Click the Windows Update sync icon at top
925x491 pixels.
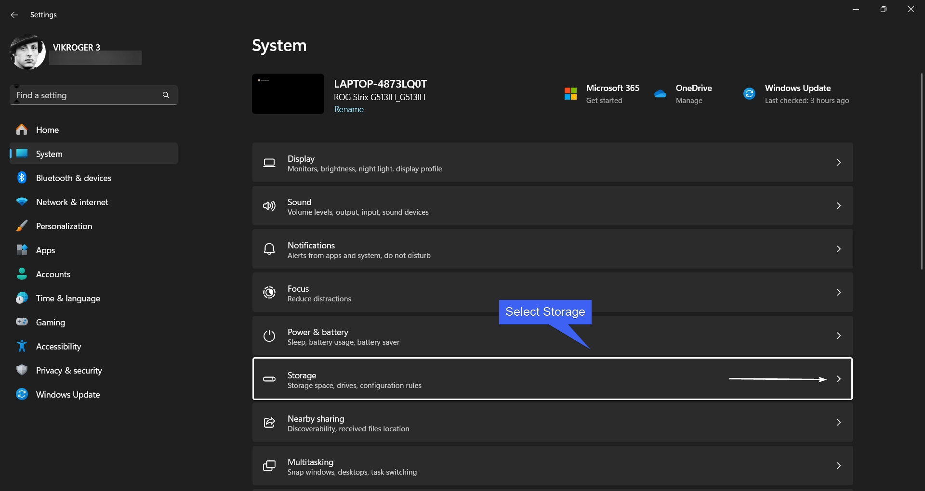click(x=749, y=94)
